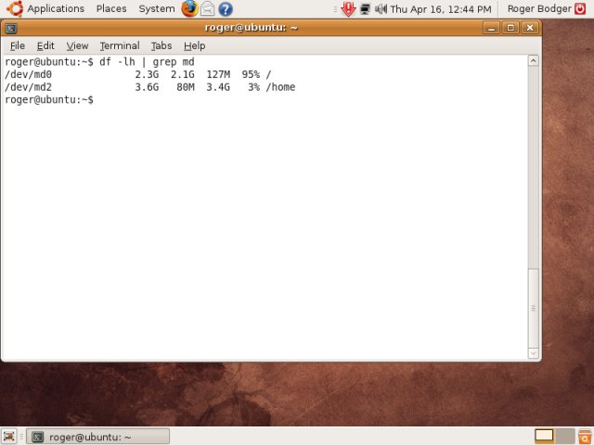594x445 pixels.
Task: Click the 127M available value
Action: click(x=218, y=74)
